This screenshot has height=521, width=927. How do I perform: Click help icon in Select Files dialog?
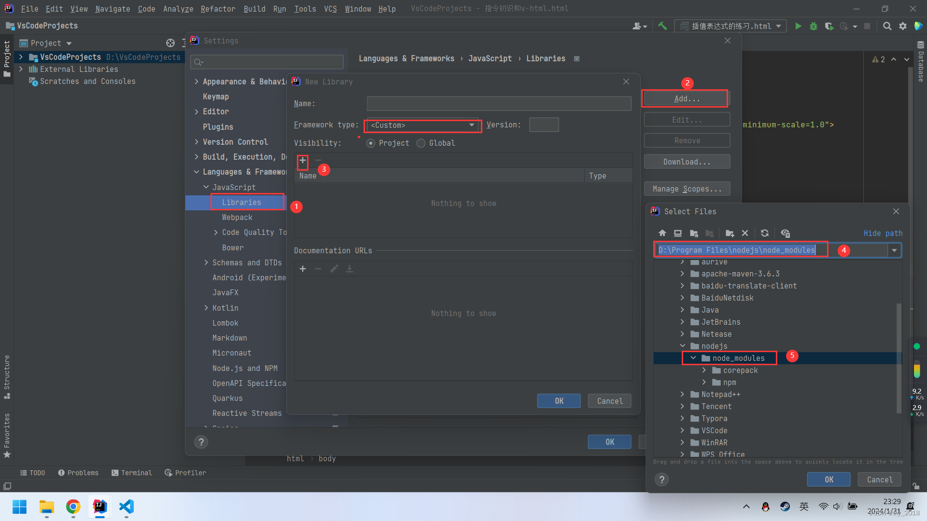pos(662,480)
